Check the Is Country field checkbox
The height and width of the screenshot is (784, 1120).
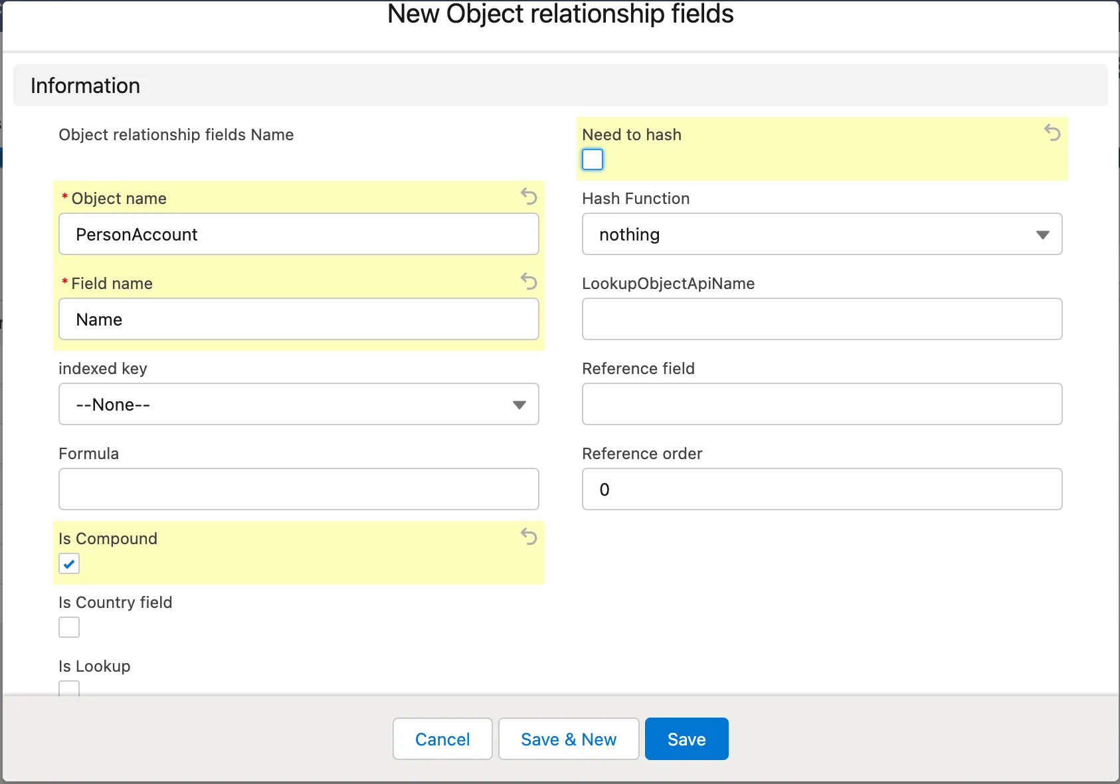coord(69,627)
